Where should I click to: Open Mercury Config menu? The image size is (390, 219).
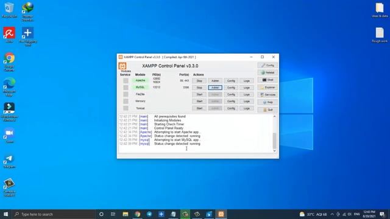tap(231, 102)
